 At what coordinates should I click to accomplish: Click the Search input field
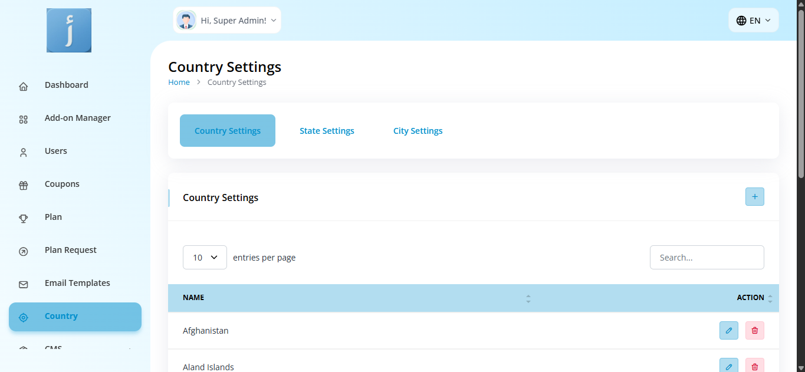tap(707, 258)
